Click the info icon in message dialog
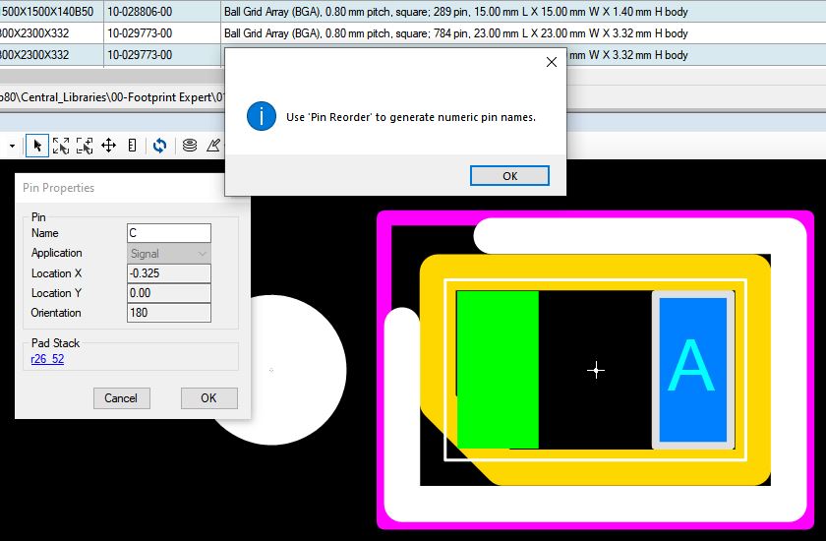826x541 pixels. coord(262,116)
